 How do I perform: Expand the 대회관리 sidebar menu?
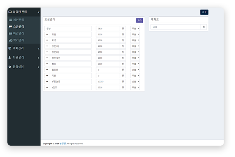pyautogui.click(x=24, y=48)
